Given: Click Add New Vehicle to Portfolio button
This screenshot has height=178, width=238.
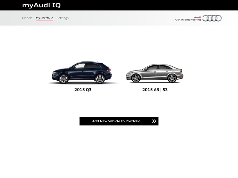Looking at the screenshot, I should click(119, 121).
